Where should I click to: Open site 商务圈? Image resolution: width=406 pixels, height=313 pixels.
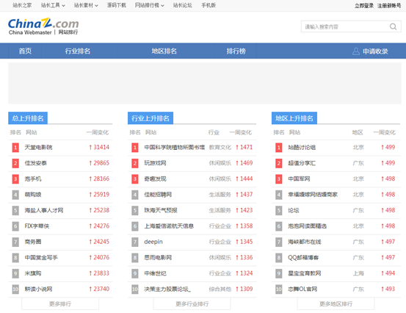[33, 242]
